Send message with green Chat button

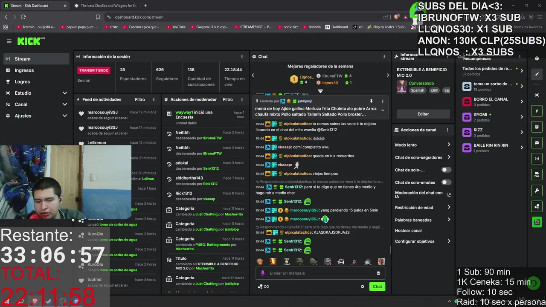[377, 287]
